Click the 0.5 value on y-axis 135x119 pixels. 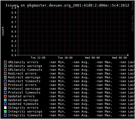coord(14,31)
